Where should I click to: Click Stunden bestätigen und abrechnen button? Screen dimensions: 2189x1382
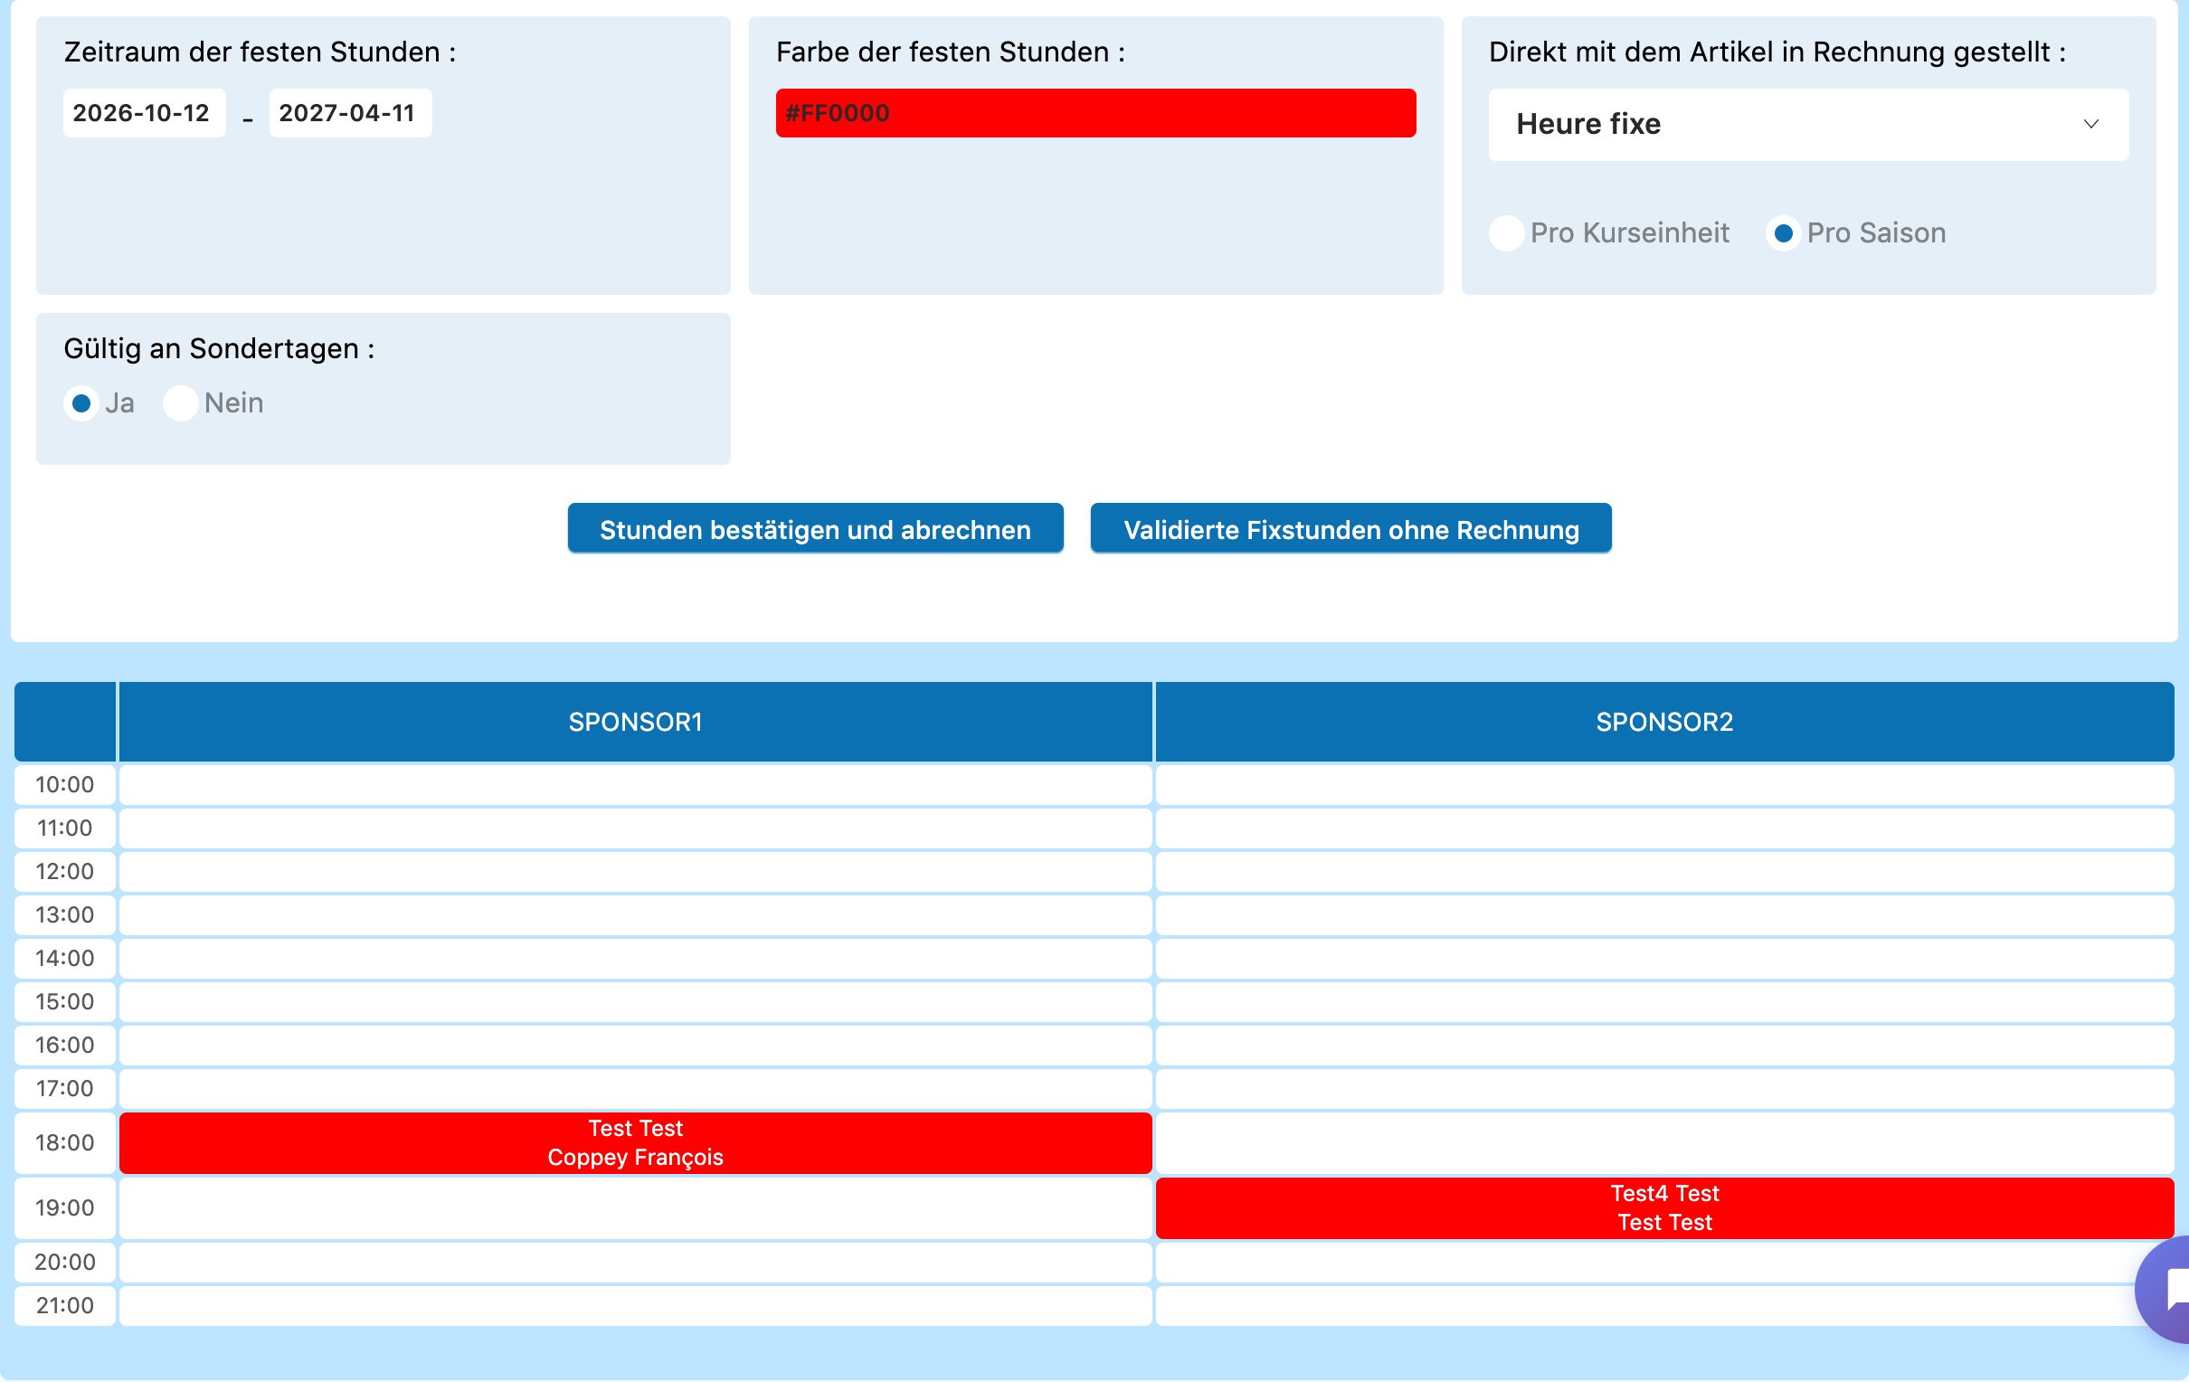click(815, 528)
